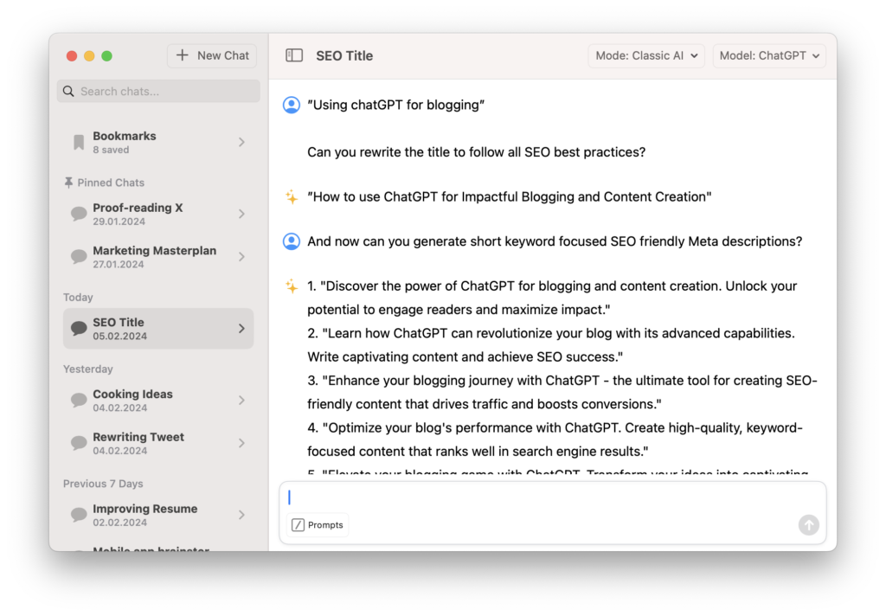Click the pin icon next to Pinned Chats
This screenshot has height=616, width=886.
click(68, 182)
